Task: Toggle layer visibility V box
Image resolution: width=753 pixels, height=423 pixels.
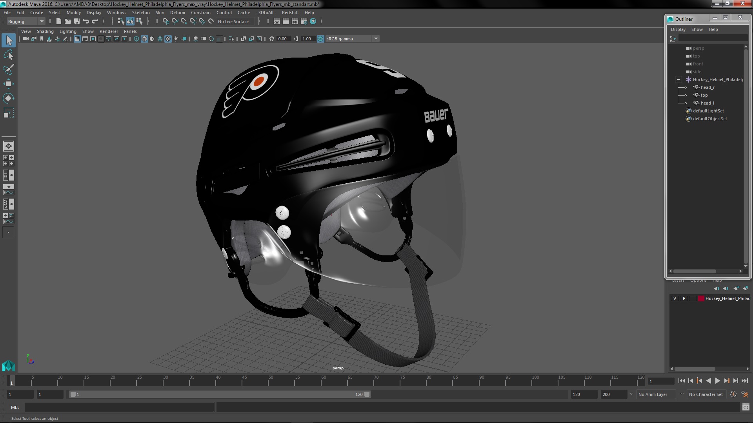Action: click(x=675, y=298)
